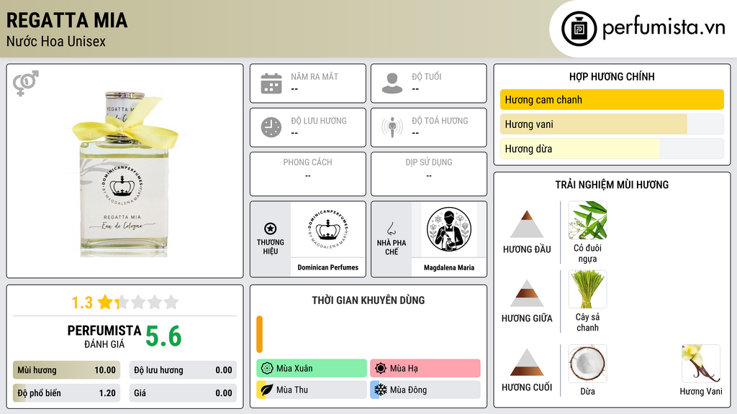737x414 pixels.
Task: Click the perfumista.vn bottle logo icon
Action: (579, 29)
